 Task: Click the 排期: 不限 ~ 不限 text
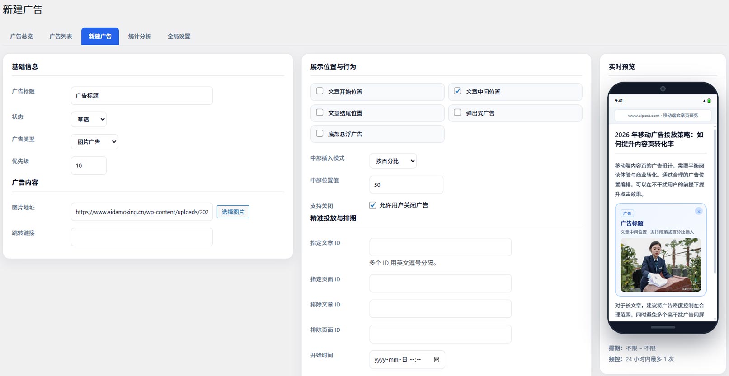pos(632,348)
